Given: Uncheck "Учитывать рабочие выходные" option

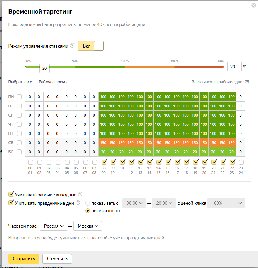Looking at the screenshot, I should pyautogui.click(x=11, y=194).
